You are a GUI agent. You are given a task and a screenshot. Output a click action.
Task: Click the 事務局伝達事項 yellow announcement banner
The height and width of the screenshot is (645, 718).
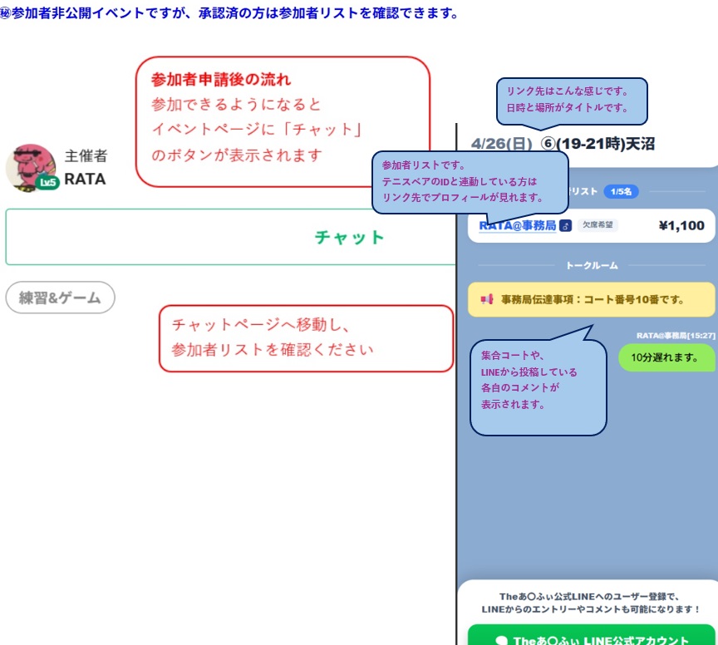point(591,299)
